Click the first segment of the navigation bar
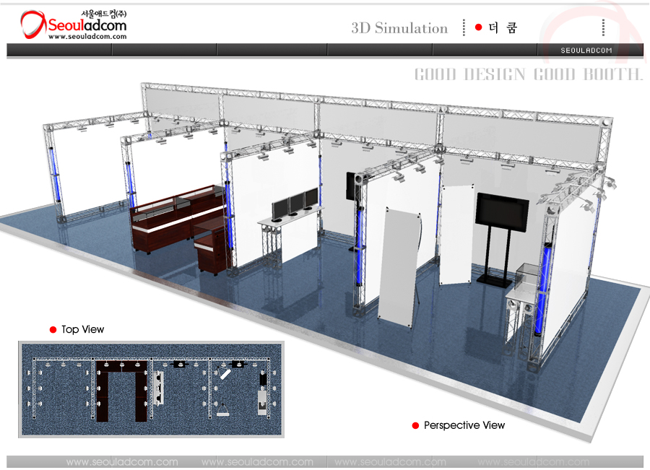The height and width of the screenshot is (470, 650). 59,50
